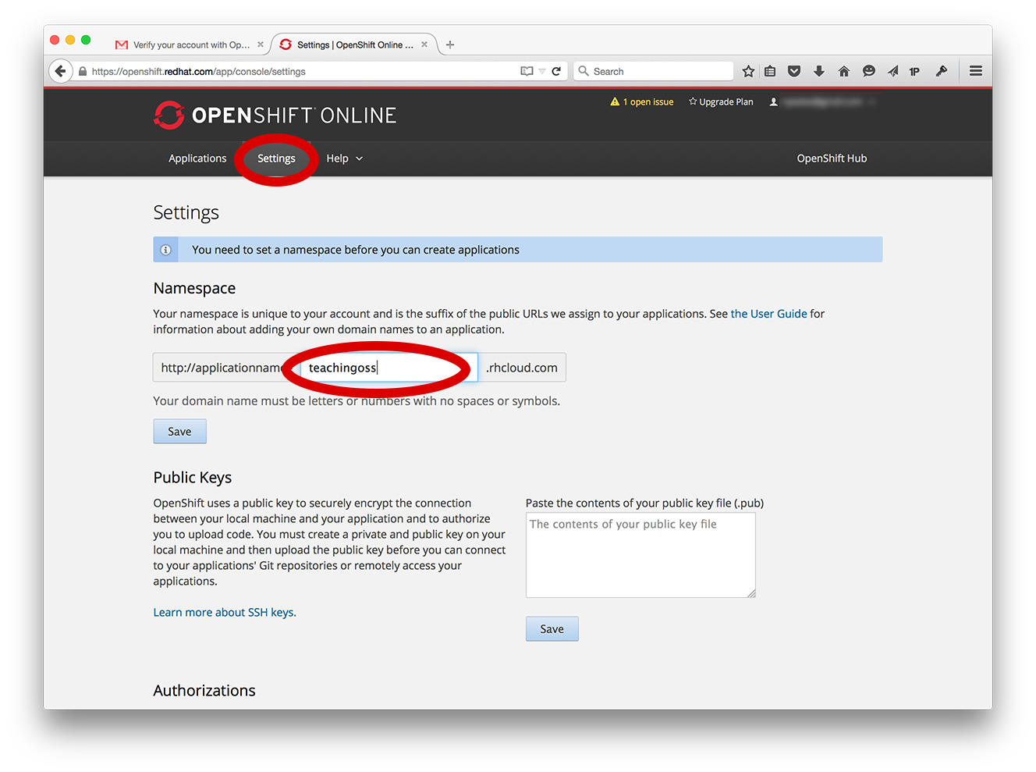Screen dimensions: 1036x772
Task: Click the .rhcloud.com suffix label
Action: [522, 368]
